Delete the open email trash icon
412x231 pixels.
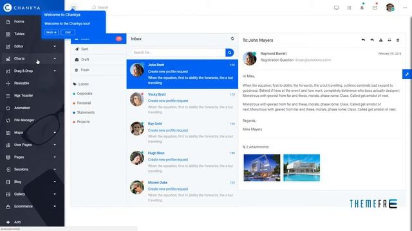click(x=398, y=40)
